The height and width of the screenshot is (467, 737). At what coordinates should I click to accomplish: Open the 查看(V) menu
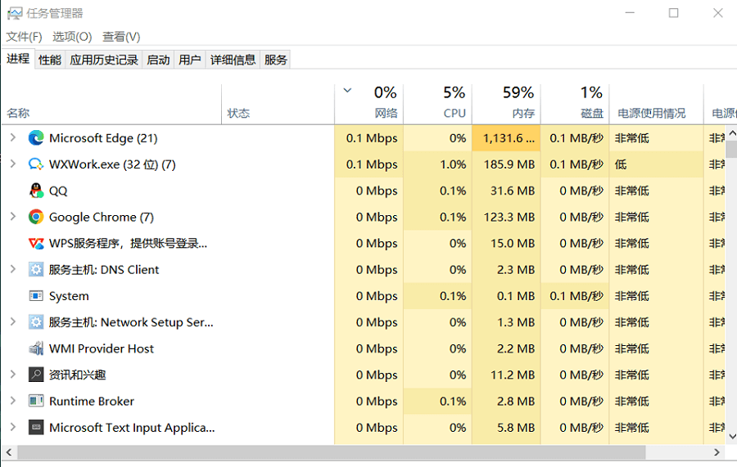pos(121,37)
